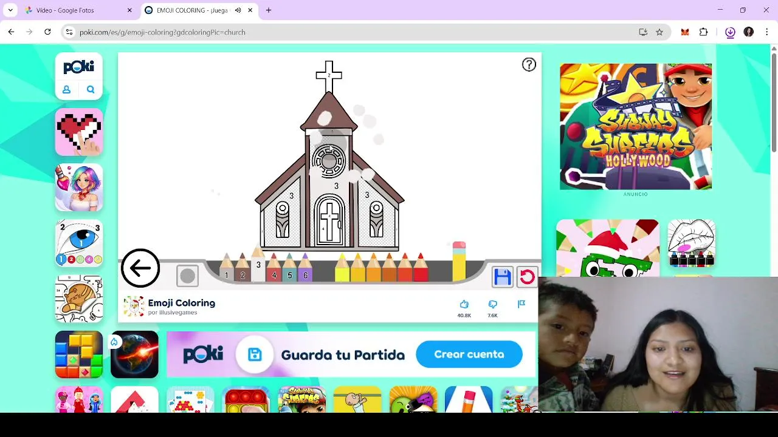Open the croissant coloring game thumbnail
The height and width of the screenshot is (437, 778).
tap(79, 299)
